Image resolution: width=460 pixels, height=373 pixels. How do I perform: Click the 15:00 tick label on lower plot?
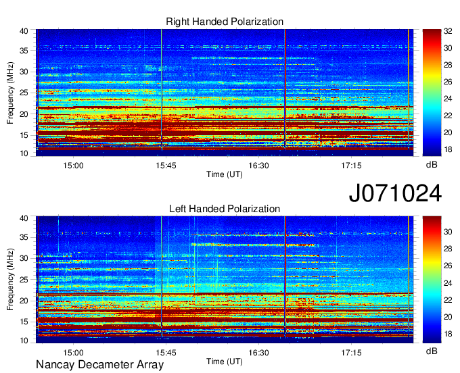point(73,353)
